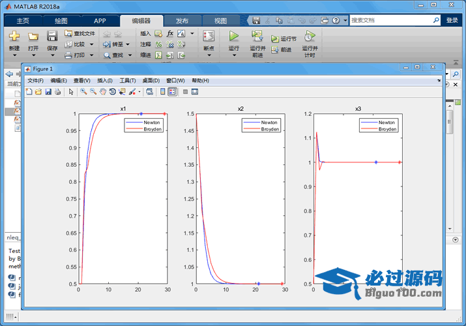Image resolution: width=466 pixels, height=326 pixels.
Task: Open the 编辑(E) menu in Figure 1
Action: pos(59,81)
